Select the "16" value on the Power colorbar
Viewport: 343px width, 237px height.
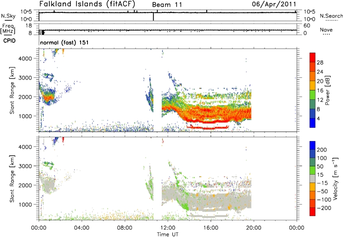tap(320, 91)
